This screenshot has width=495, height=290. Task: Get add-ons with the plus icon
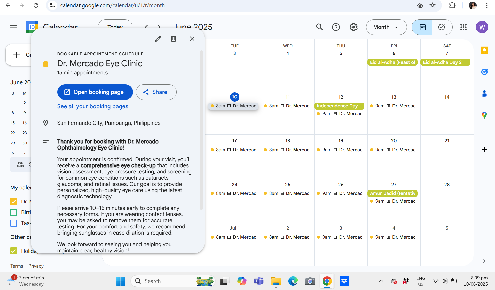tap(484, 150)
